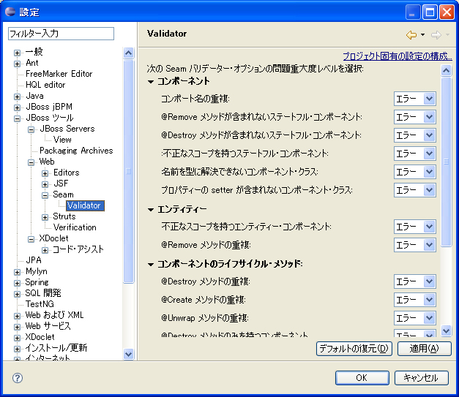Click the tree panel scroll-up arrow
Image resolution: width=459 pixels, height=397 pixels.
coord(129,53)
